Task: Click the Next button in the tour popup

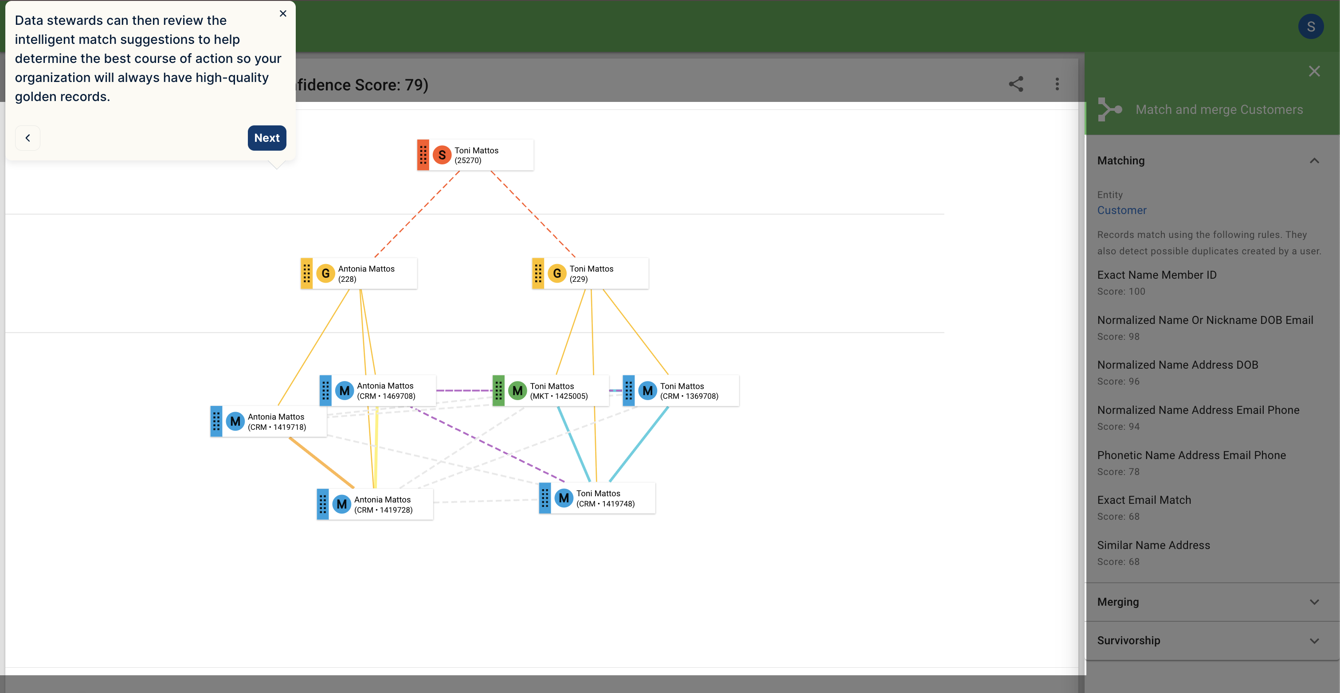Action: [x=267, y=138]
